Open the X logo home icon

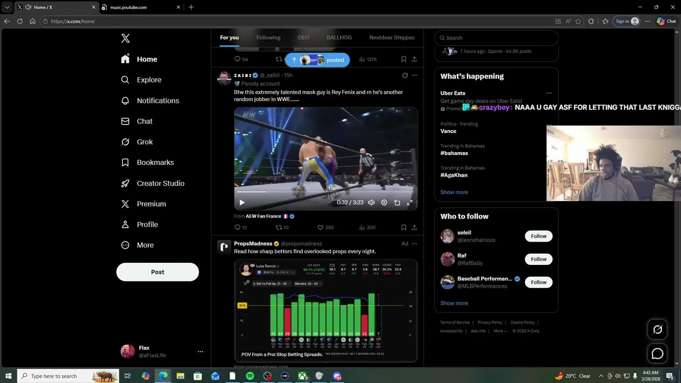click(x=126, y=38)
